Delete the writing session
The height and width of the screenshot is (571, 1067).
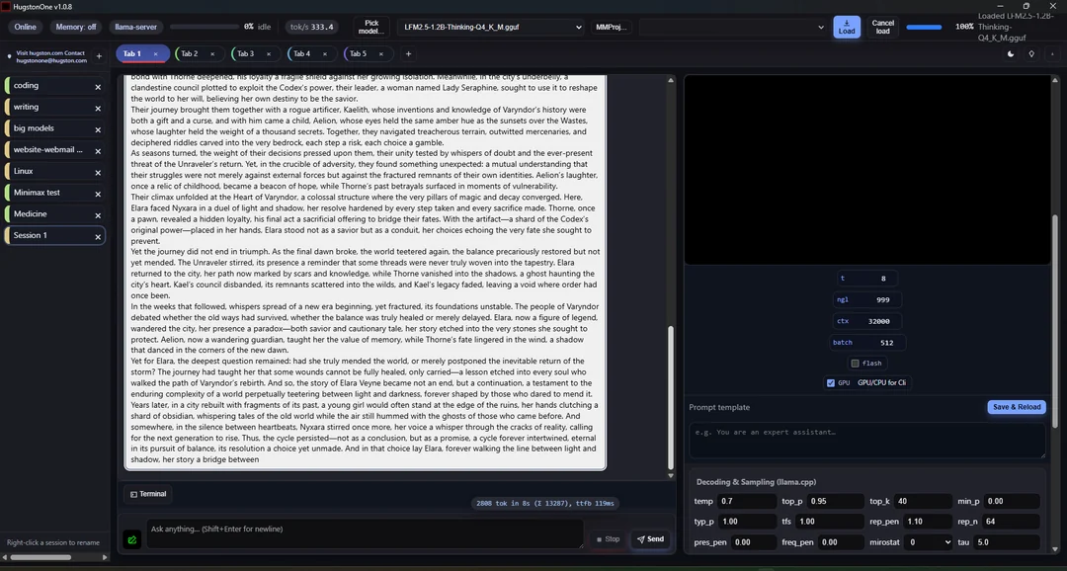[98, 109]
